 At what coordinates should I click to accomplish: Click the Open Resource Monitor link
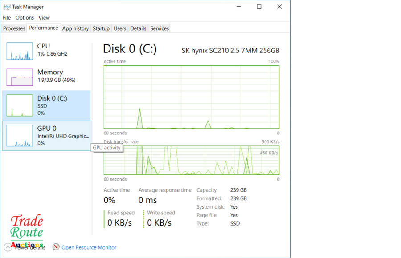tap(89, 247)
